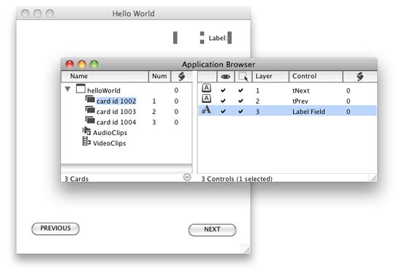This screenshot has height=273, width=399.
Task: Click the NEXT button in Hello World window
Action: tap(212, 229)
